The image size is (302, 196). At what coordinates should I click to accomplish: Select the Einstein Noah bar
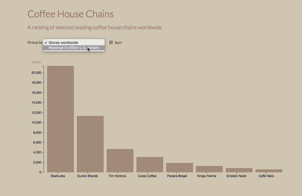pos(239,170)
